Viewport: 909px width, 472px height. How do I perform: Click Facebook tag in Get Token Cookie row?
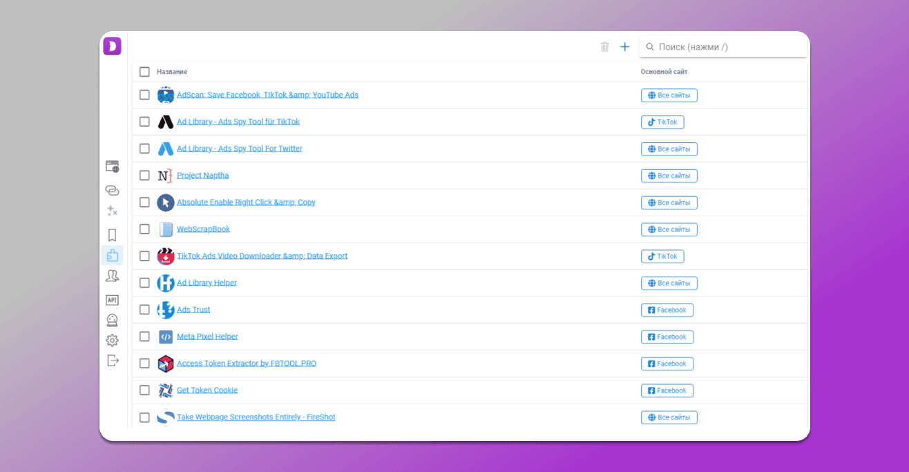click(x=667, y=391)
